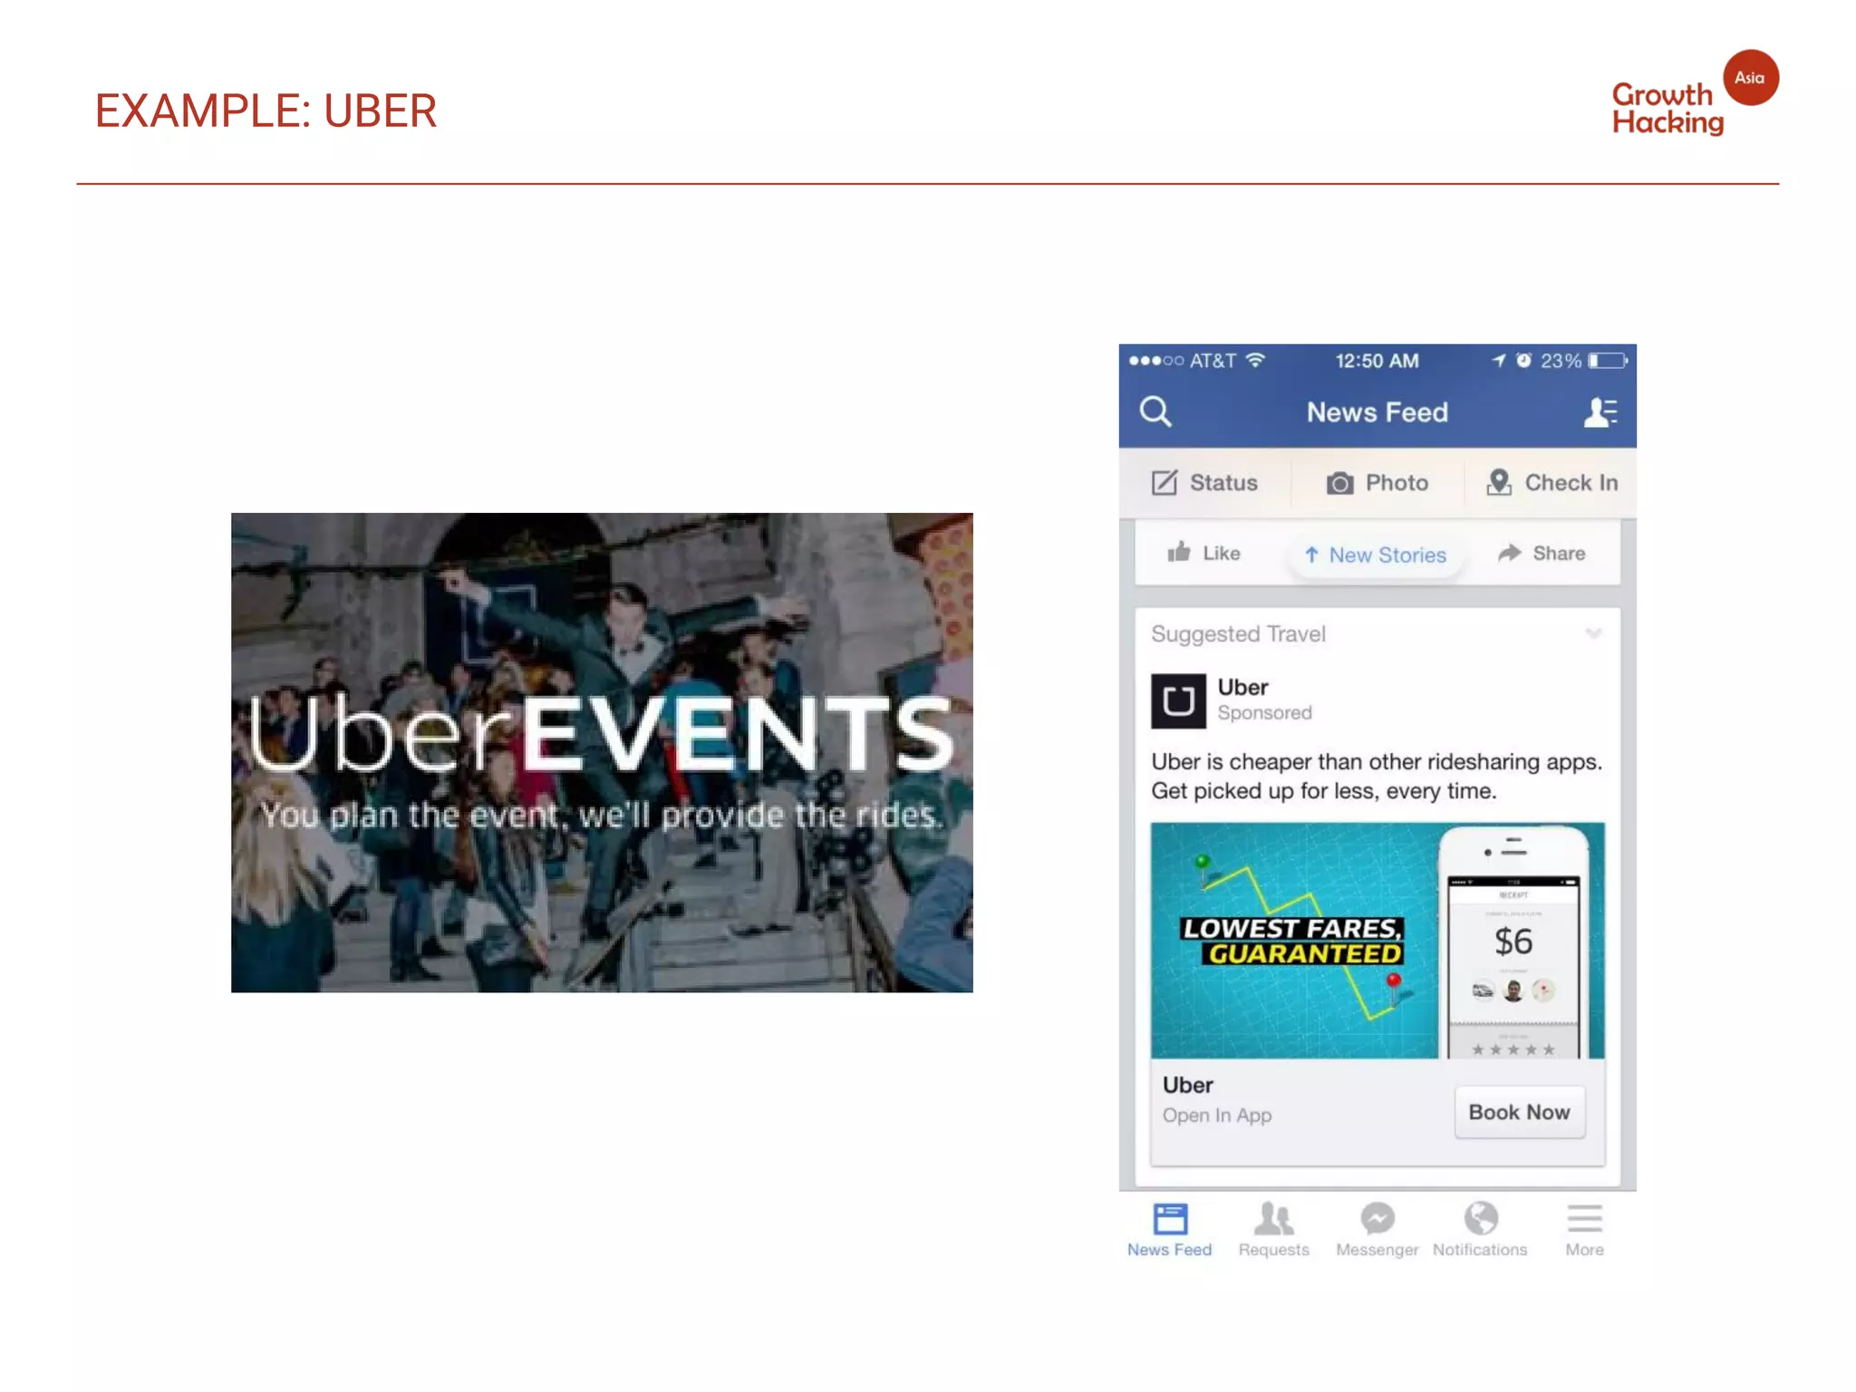Tap the 12:50 AM clock text
The height and width of the screenshot is (1392, 1856).
1377,361
